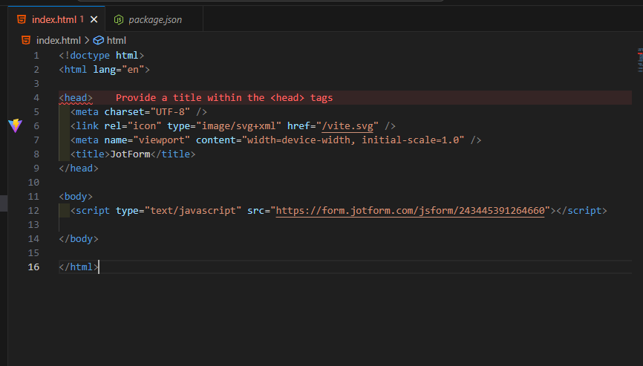643x366 pixels.
Task: Click the doctype declaration on line 1
Action: (101, 56)
